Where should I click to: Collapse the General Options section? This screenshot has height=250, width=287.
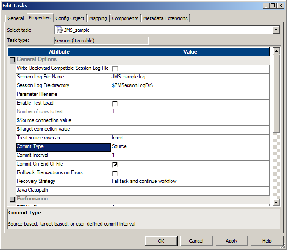(x=12, y=60)
